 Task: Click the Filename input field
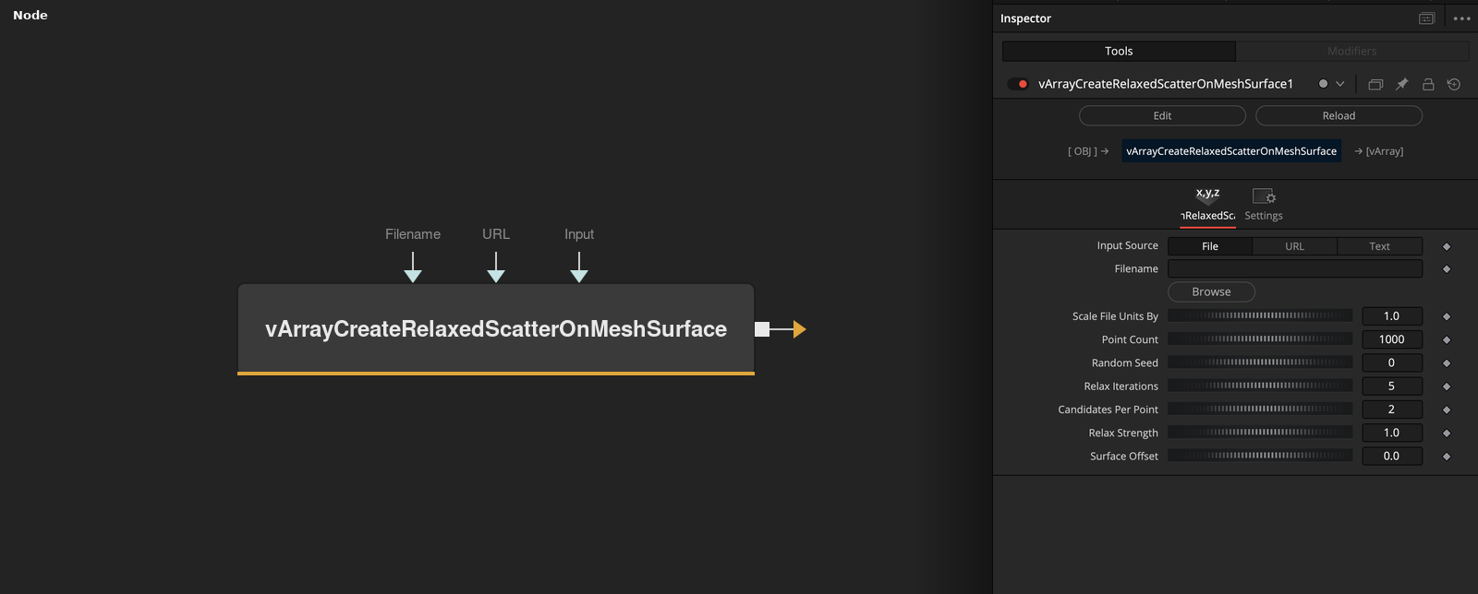coord(1295,268)
